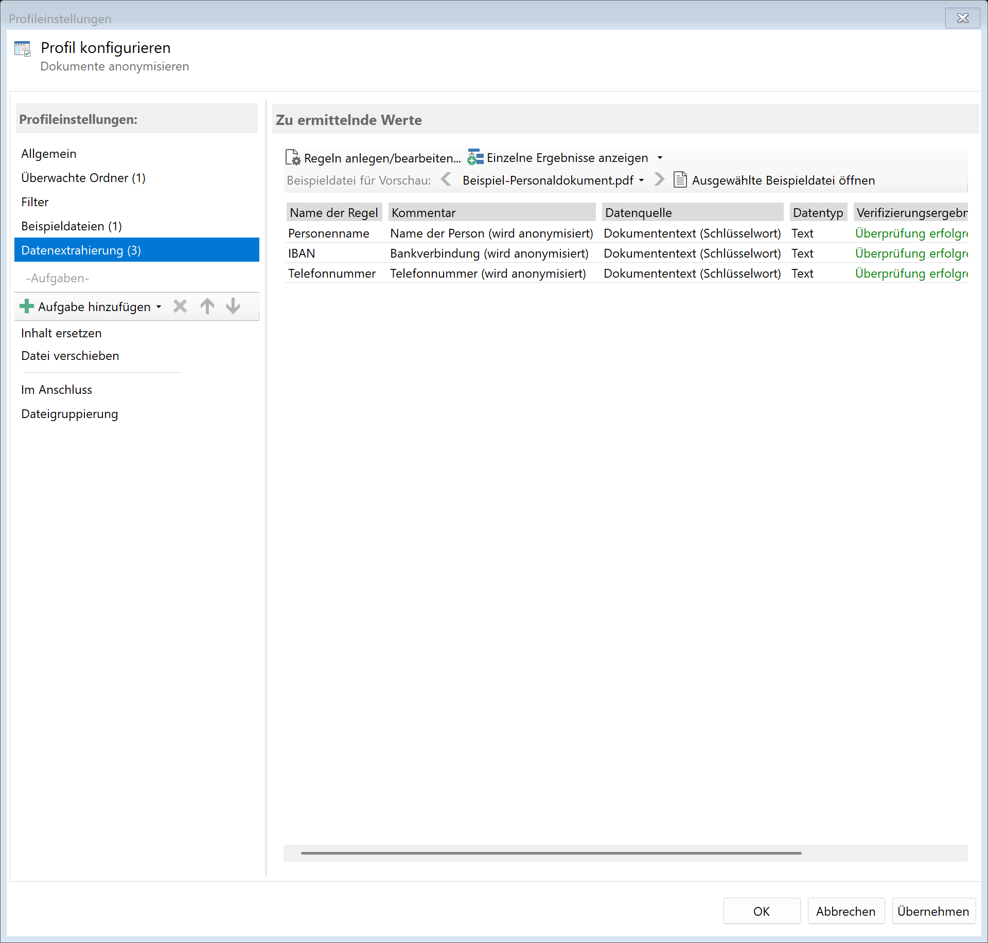Click the Einzelne Ergebnisse anzeigen icon
This screenshot has height=943, width=988.
475,157
